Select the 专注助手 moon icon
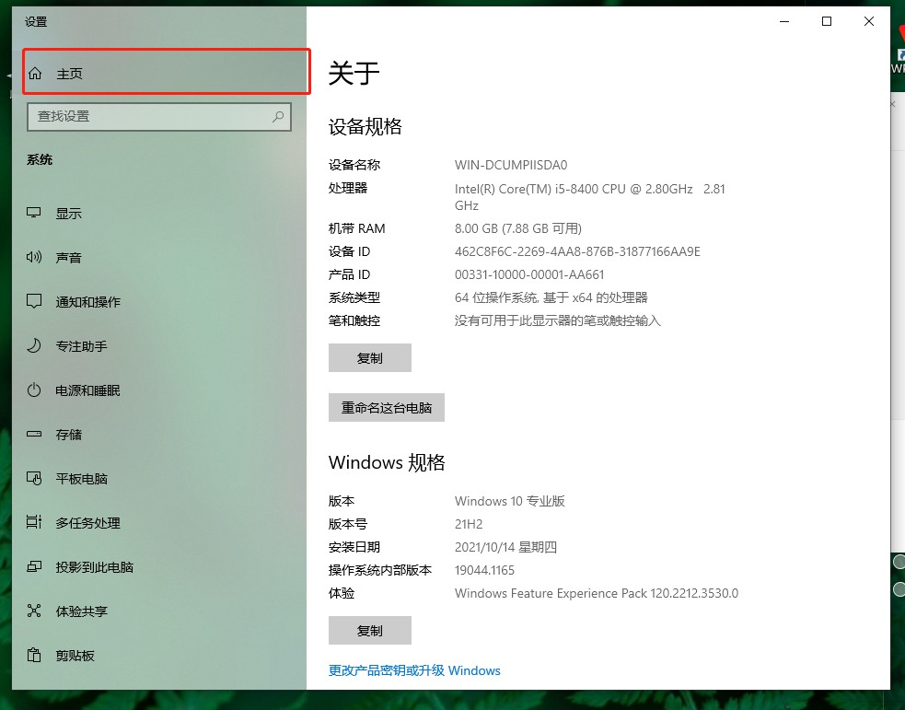905x710 pixels. [x=34, y=345]
